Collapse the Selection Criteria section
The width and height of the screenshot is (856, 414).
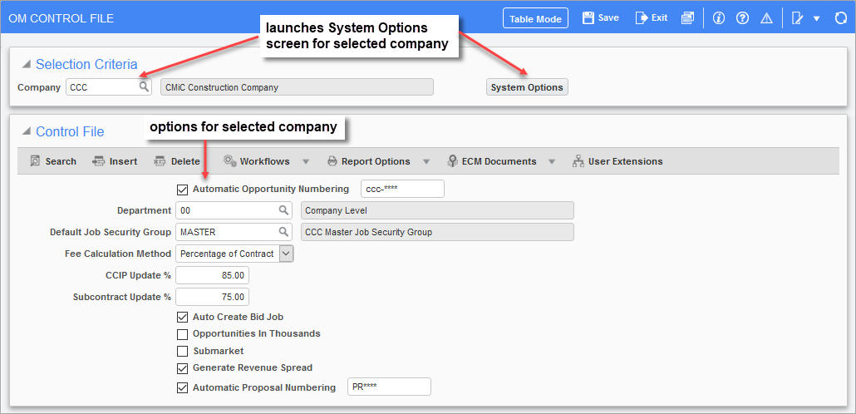coord(26,65)
